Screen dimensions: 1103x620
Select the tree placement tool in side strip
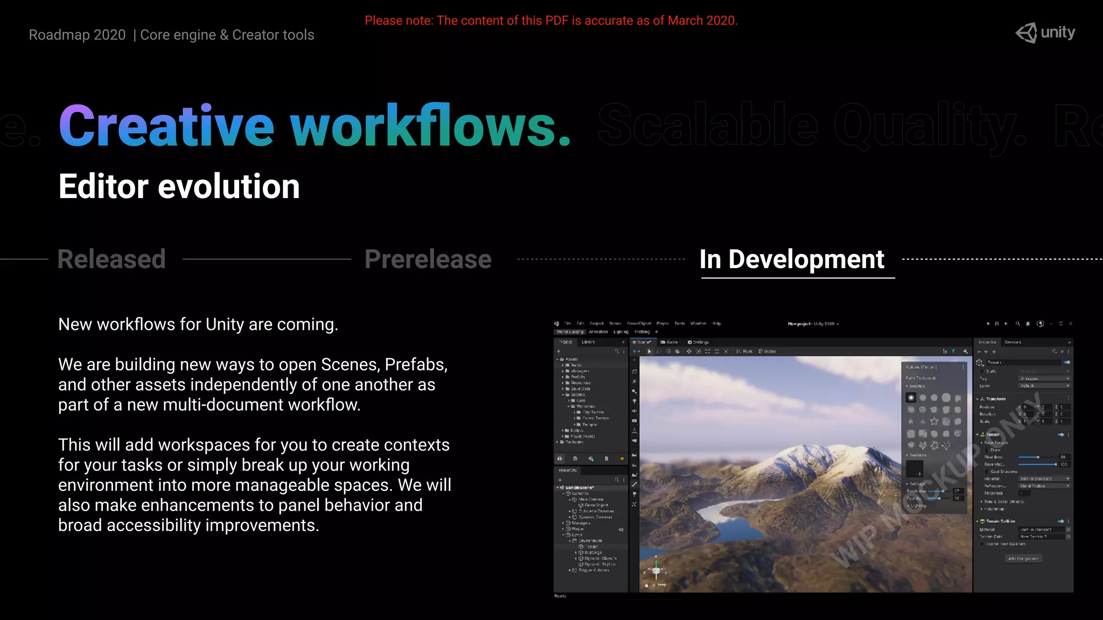click(x=634, y=494)
